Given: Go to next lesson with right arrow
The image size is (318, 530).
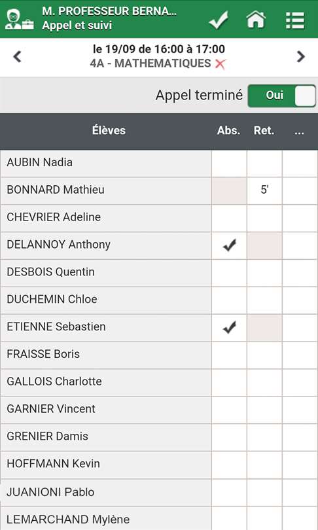Looking at the screenshot, I should [301, 56].
